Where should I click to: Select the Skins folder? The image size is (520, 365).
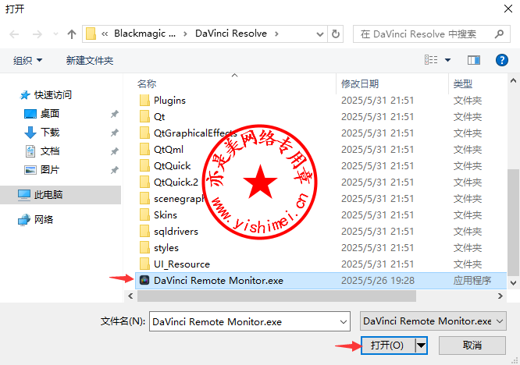click(166, 215)
